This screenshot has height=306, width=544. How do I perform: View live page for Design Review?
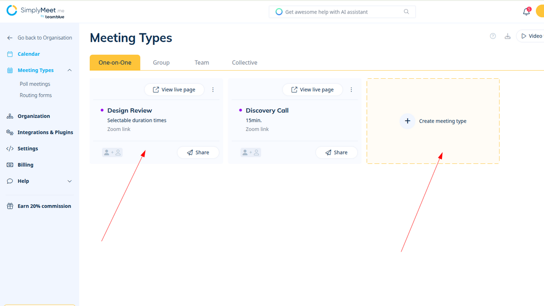tap(174, 90)
